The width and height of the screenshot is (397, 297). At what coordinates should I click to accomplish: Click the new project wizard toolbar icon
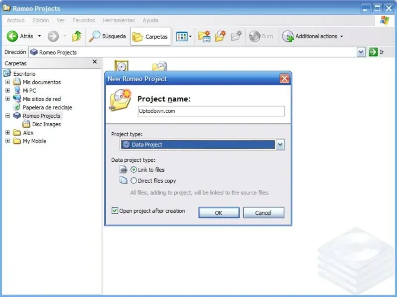click(220, 36)
